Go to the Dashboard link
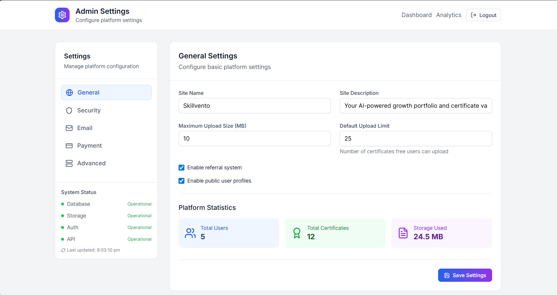The width and height of the screenshot is (557, 295). (416, 15)
